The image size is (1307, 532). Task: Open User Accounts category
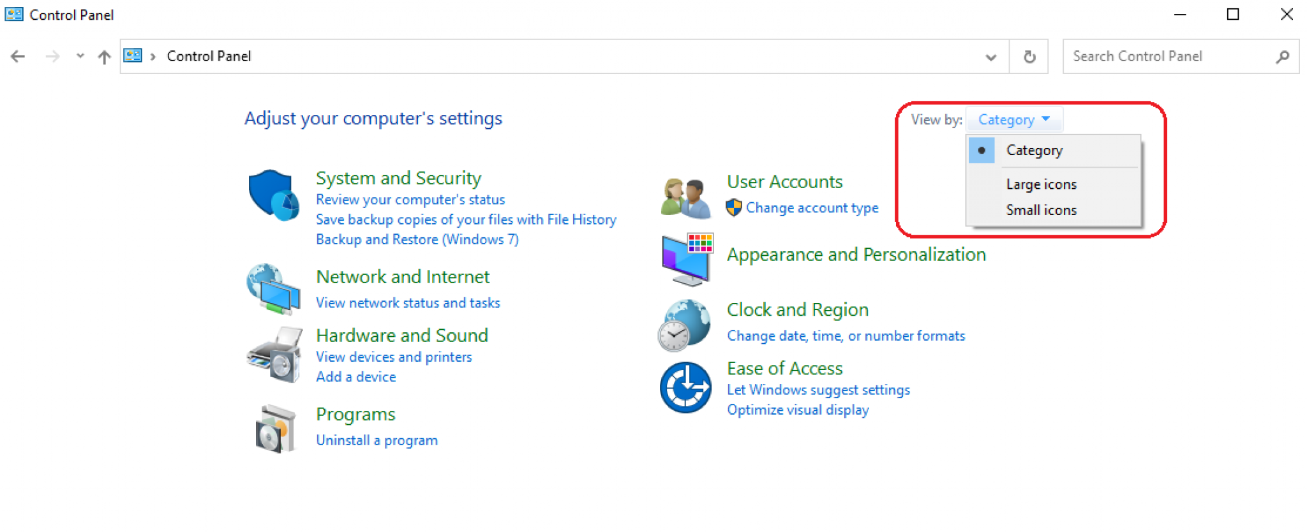click(x=785, y=182)
